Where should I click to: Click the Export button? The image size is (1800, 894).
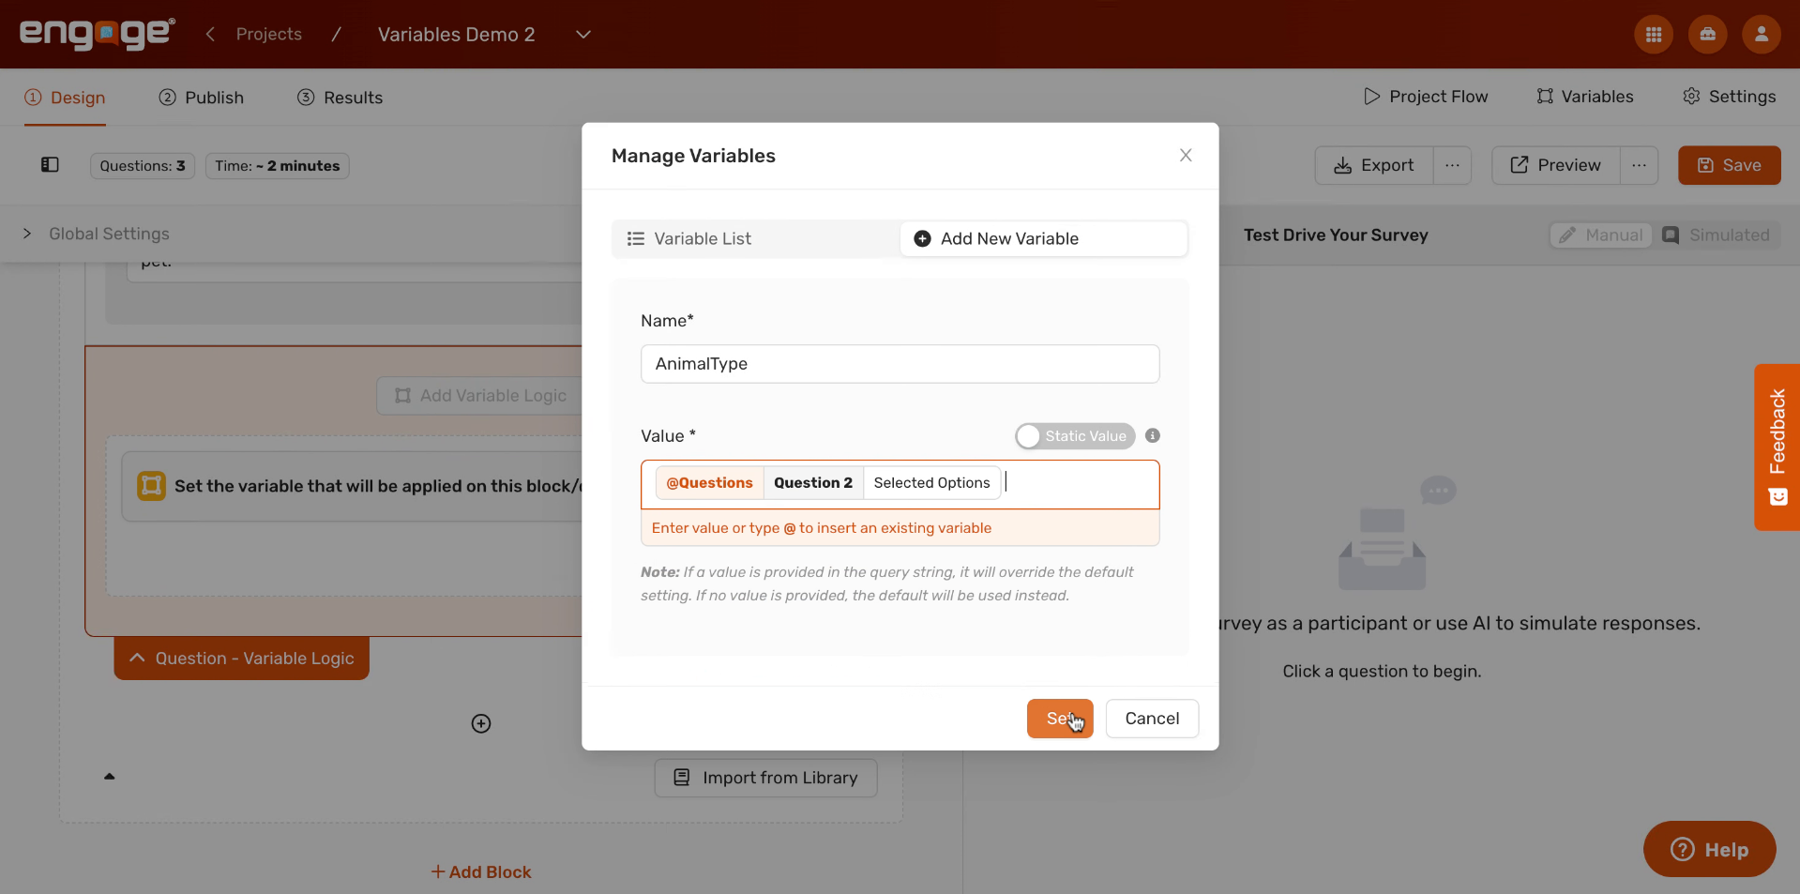tap(1374, 165)
